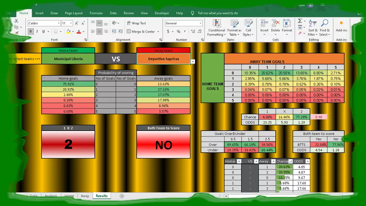Click the Fill down icon
366x206 pixels.
click(x=300, y=27)
